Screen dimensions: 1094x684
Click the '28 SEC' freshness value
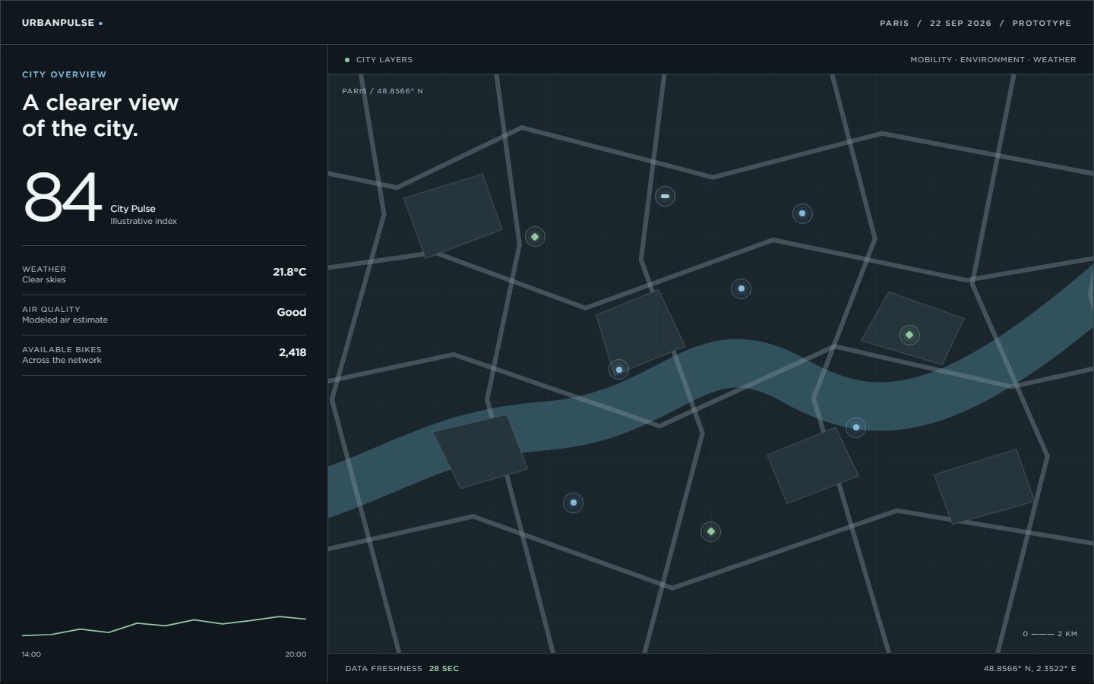click(x=444, y=669)
